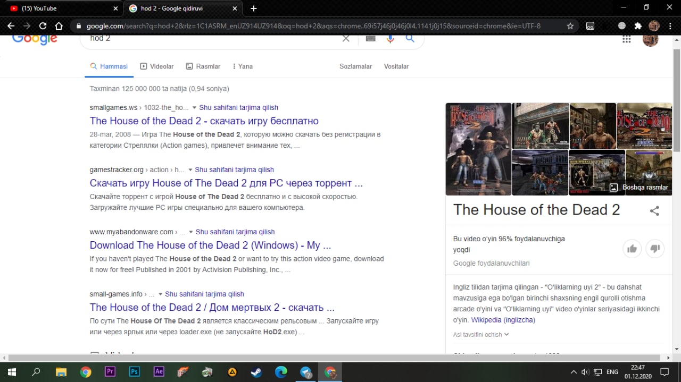Select the Hammasi search tab
681x382 pixels.
pos(109,66)
